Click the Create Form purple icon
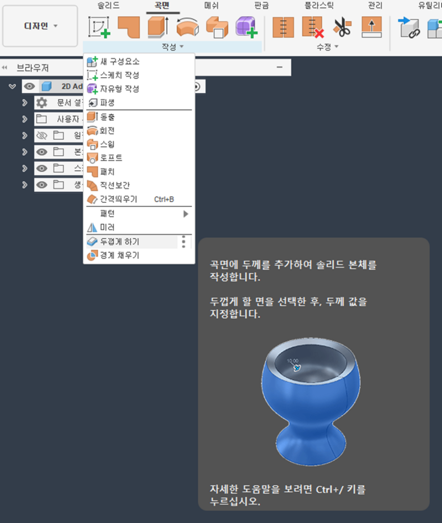The height and width of the screenshot is (523, 442). pos(246,27)
